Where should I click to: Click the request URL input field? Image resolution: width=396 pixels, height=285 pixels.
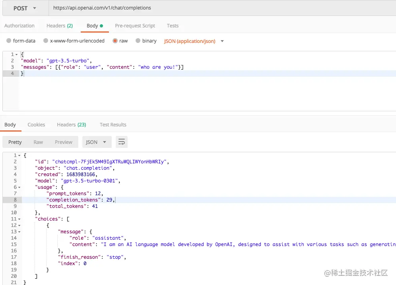point(222,8)
